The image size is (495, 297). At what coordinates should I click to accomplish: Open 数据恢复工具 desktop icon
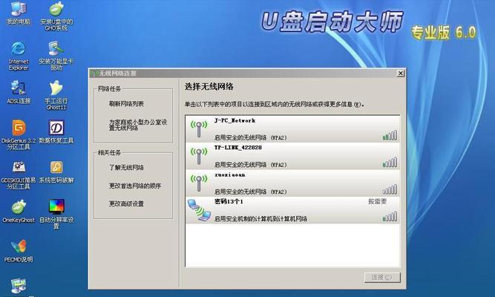click(56, 131)
